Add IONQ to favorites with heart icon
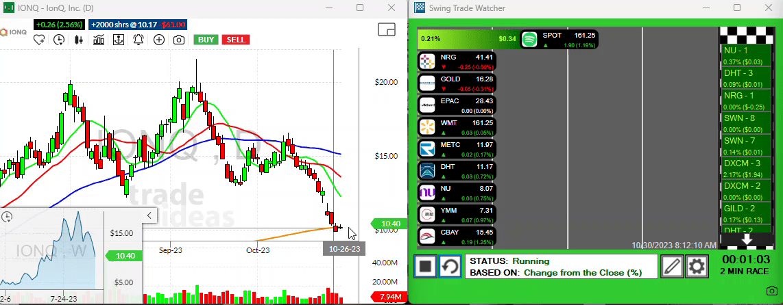783x305 pixels. (39, 40)
